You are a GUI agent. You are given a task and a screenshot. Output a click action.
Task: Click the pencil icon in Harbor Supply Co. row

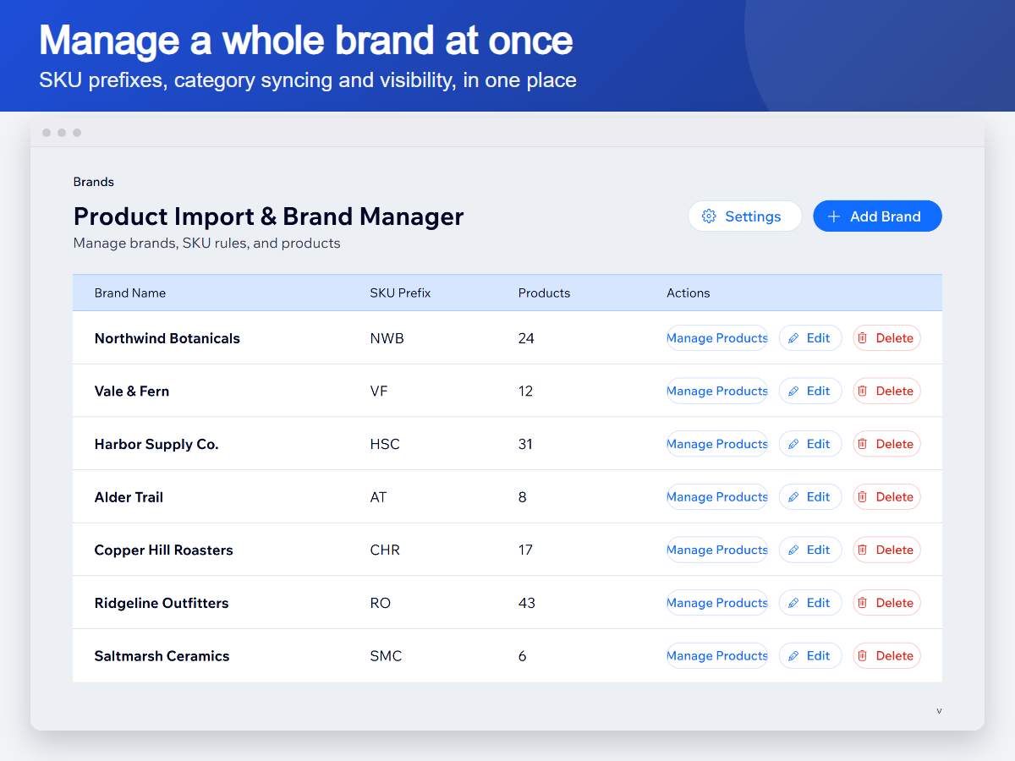pos(793,444)
